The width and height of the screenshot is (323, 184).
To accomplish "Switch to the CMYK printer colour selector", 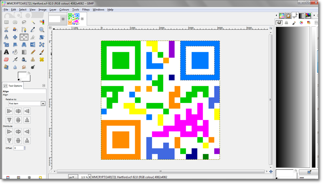I will click(x=286, y=23).
